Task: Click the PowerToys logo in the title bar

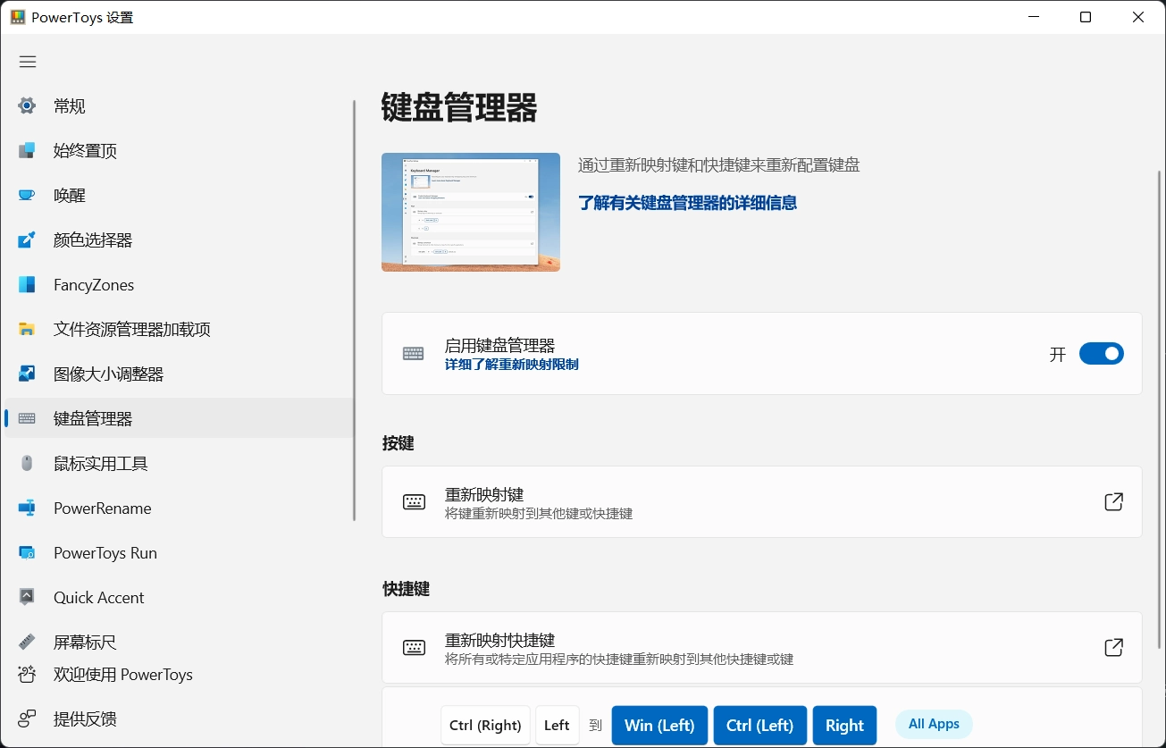Action: (17, 17)
